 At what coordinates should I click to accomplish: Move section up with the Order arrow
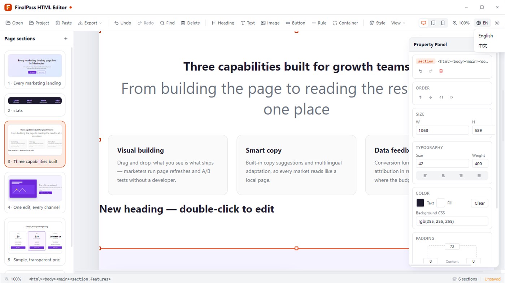420,97
